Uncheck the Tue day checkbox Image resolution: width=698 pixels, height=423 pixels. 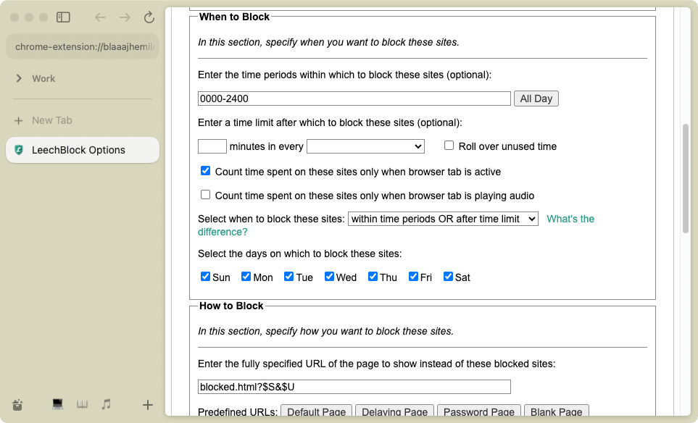pyautogui.click(x=289, y=276)
